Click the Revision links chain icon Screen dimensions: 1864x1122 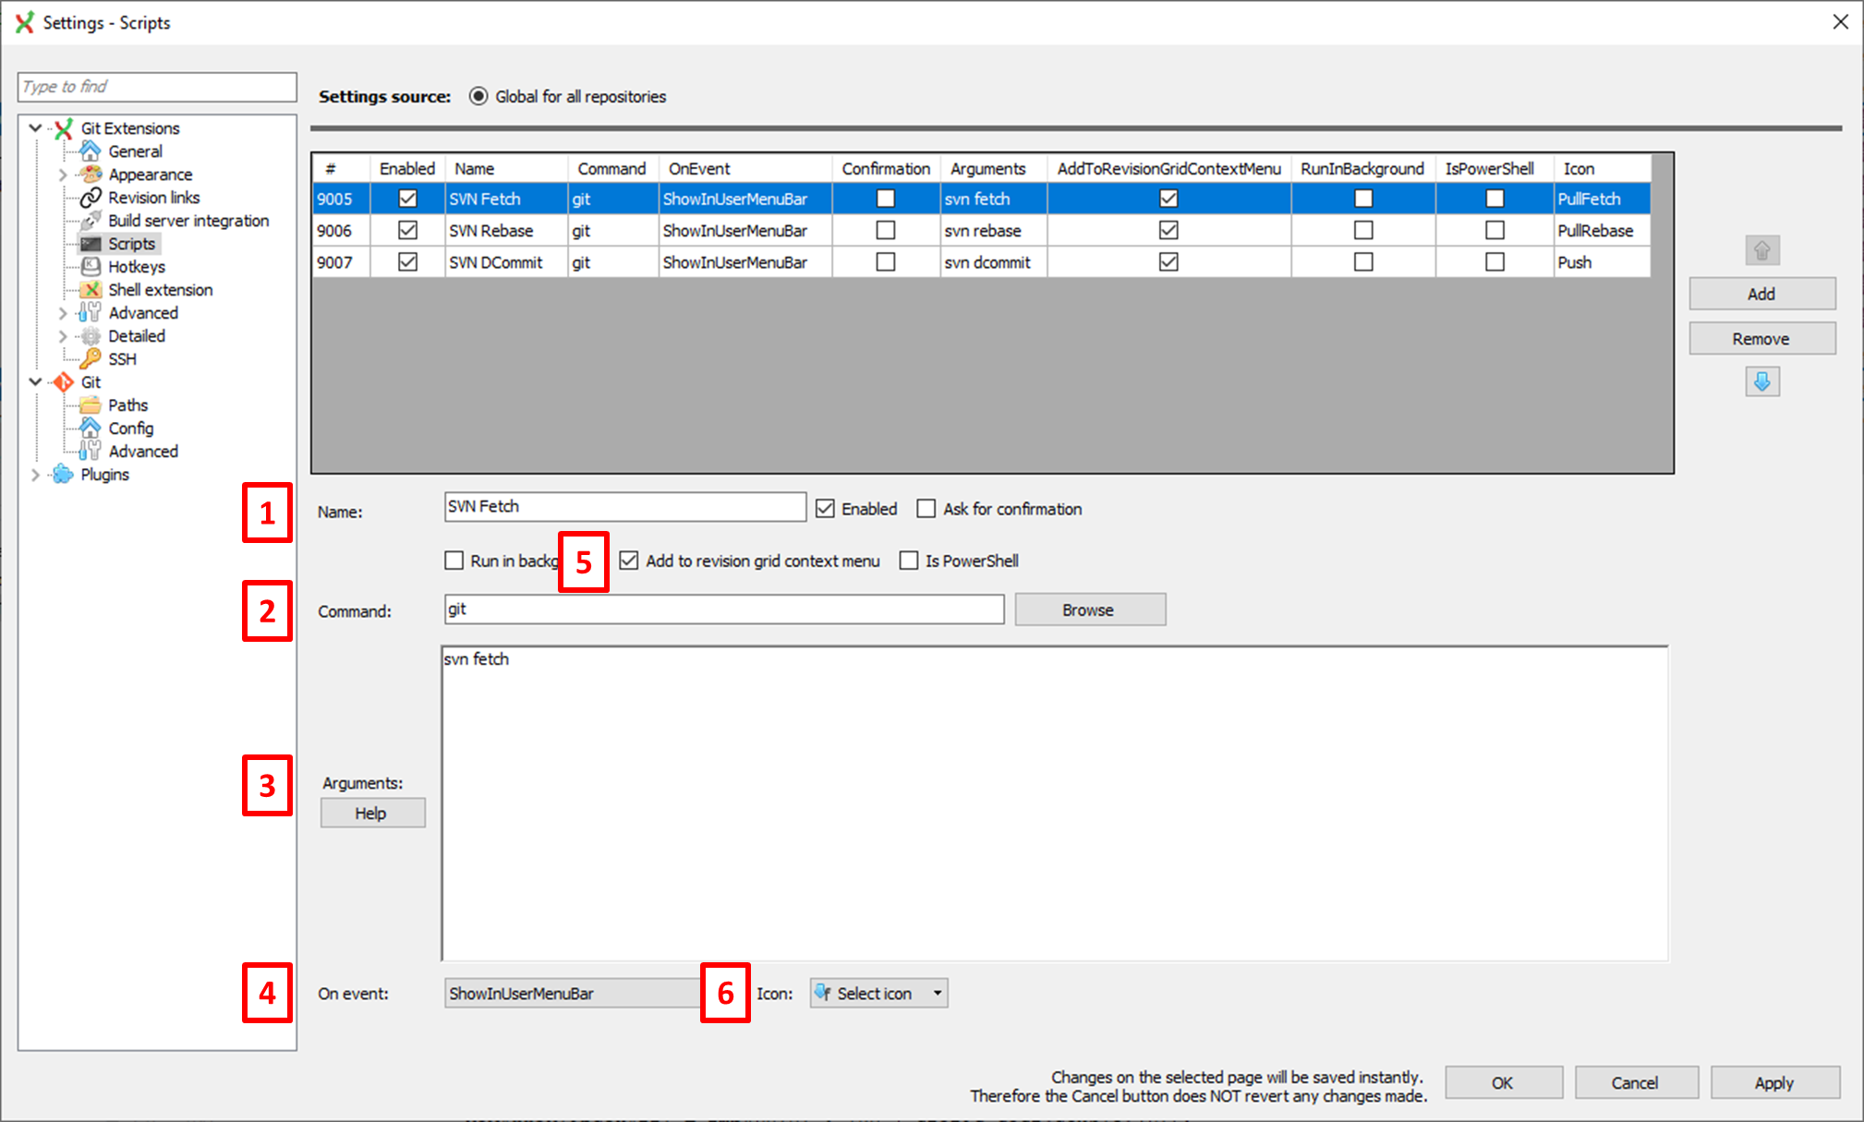point(91,198)
